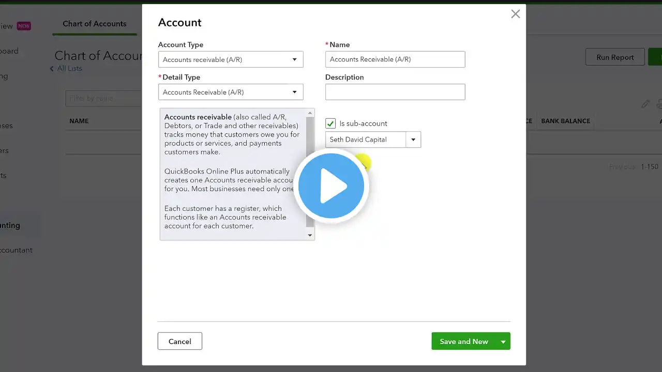Click the Save and New button
662x372 pixels.
click(x=464, y=342)
